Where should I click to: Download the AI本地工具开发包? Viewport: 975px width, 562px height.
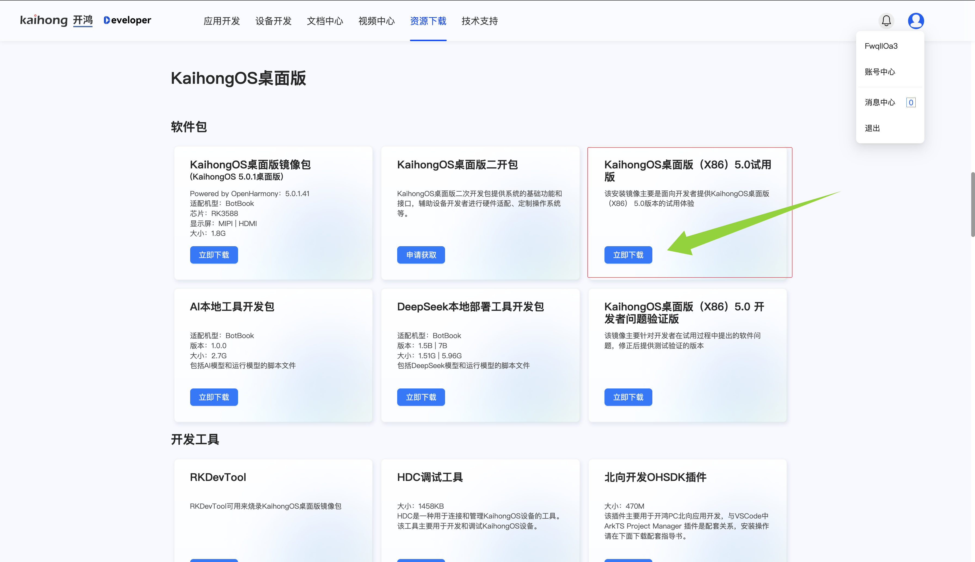tap(214, 397)
